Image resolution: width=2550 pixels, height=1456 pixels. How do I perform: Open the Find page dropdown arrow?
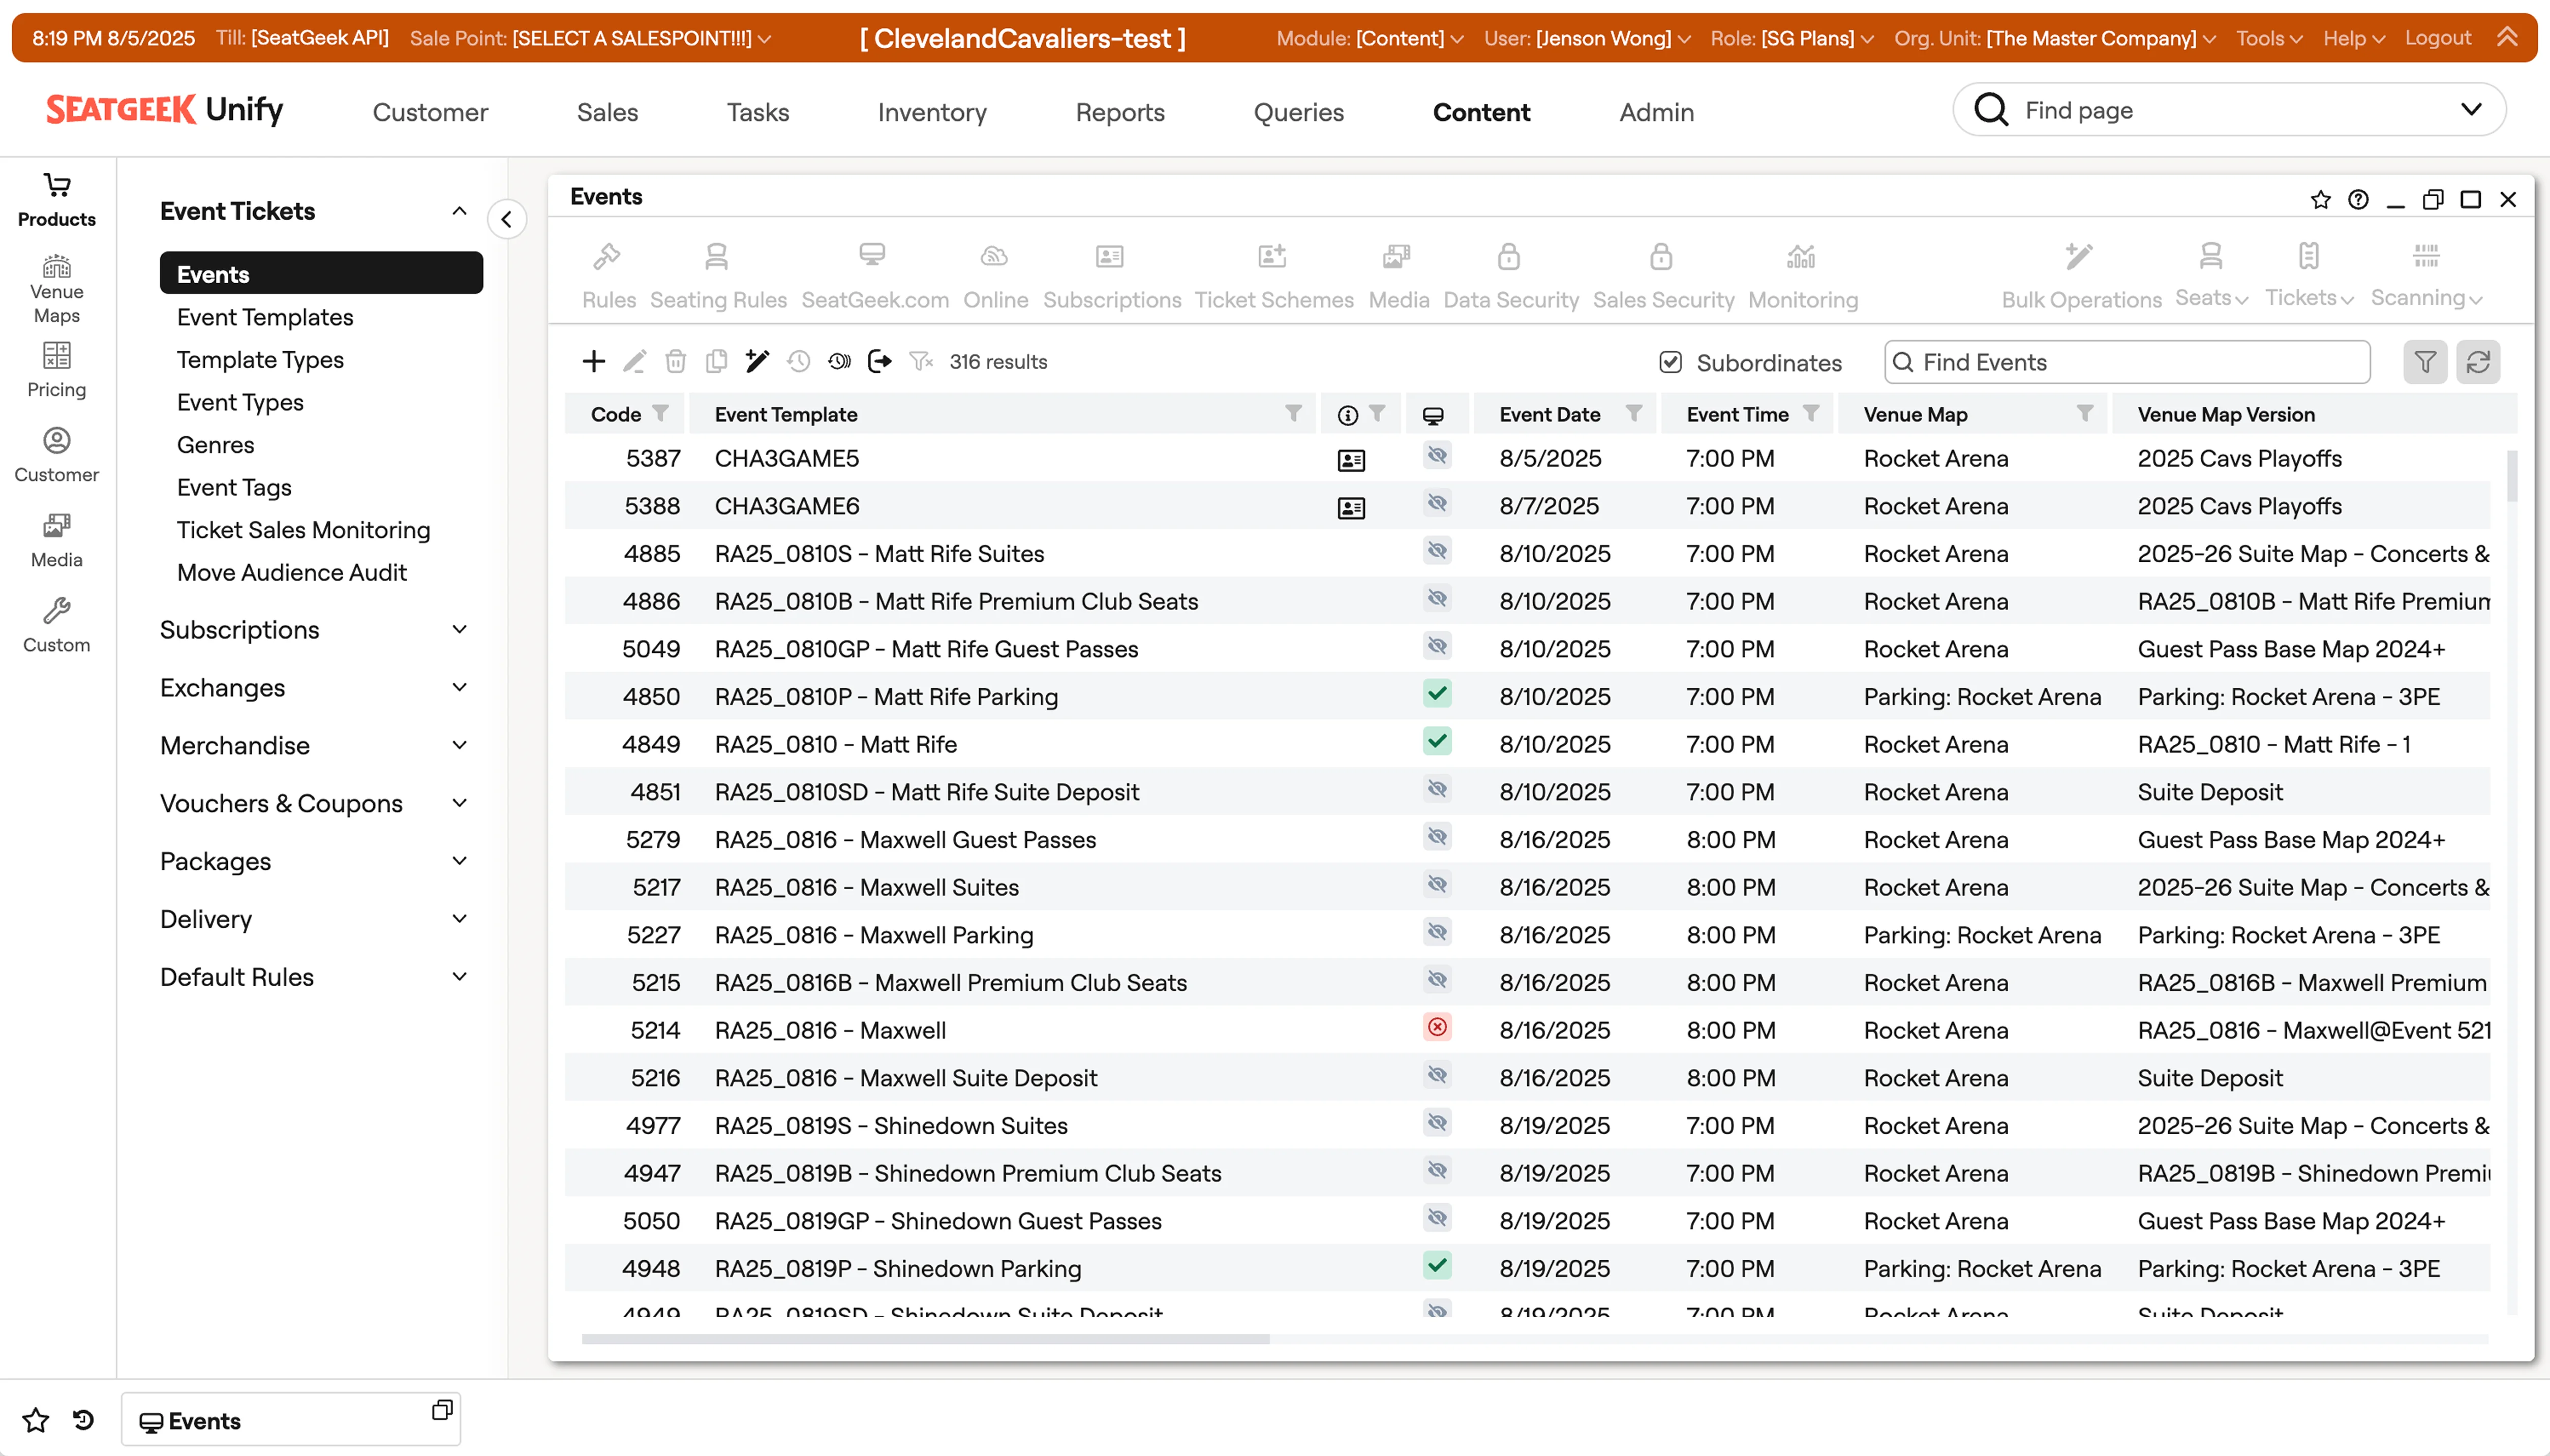(2470, 110)
